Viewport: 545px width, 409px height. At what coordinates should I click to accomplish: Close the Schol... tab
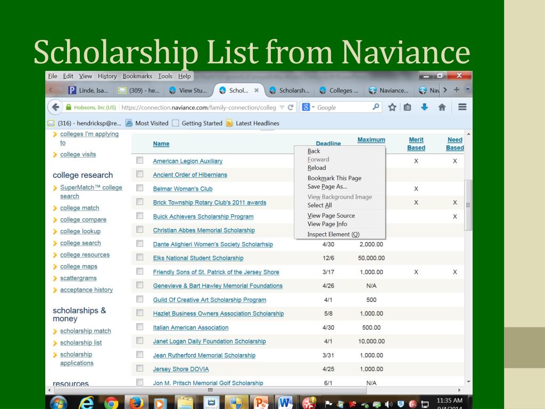pos(257,90)
